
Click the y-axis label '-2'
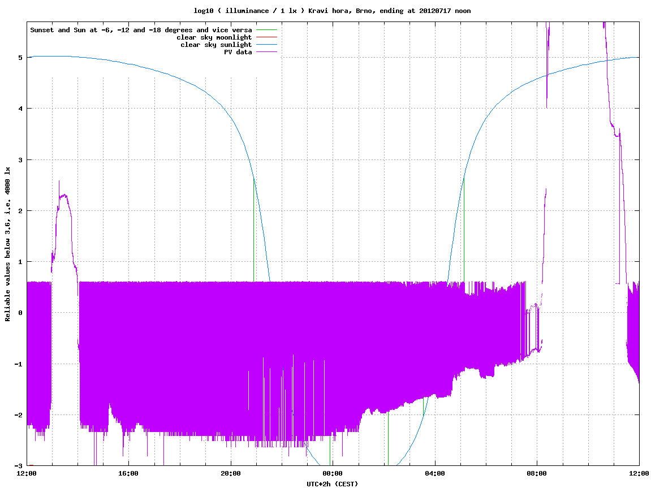19,414
